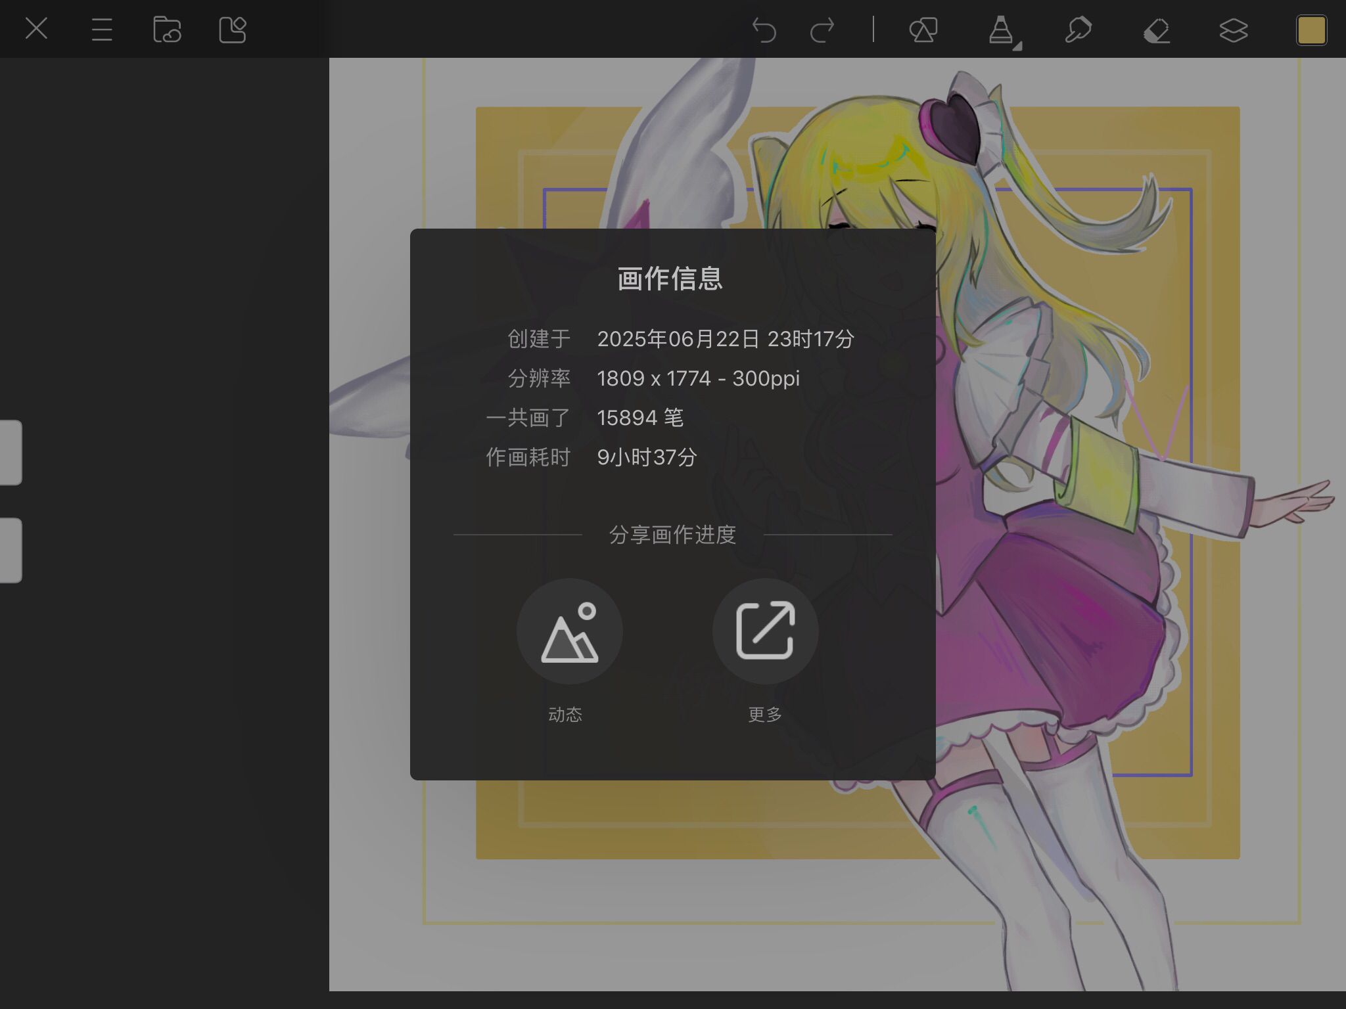Redo the last undone stroke

(822, 30)
